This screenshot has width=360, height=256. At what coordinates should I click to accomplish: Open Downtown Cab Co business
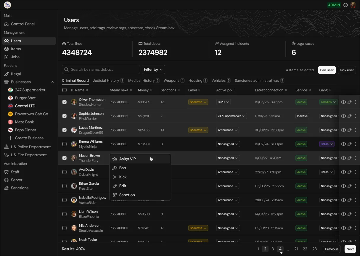coord(31,114)
